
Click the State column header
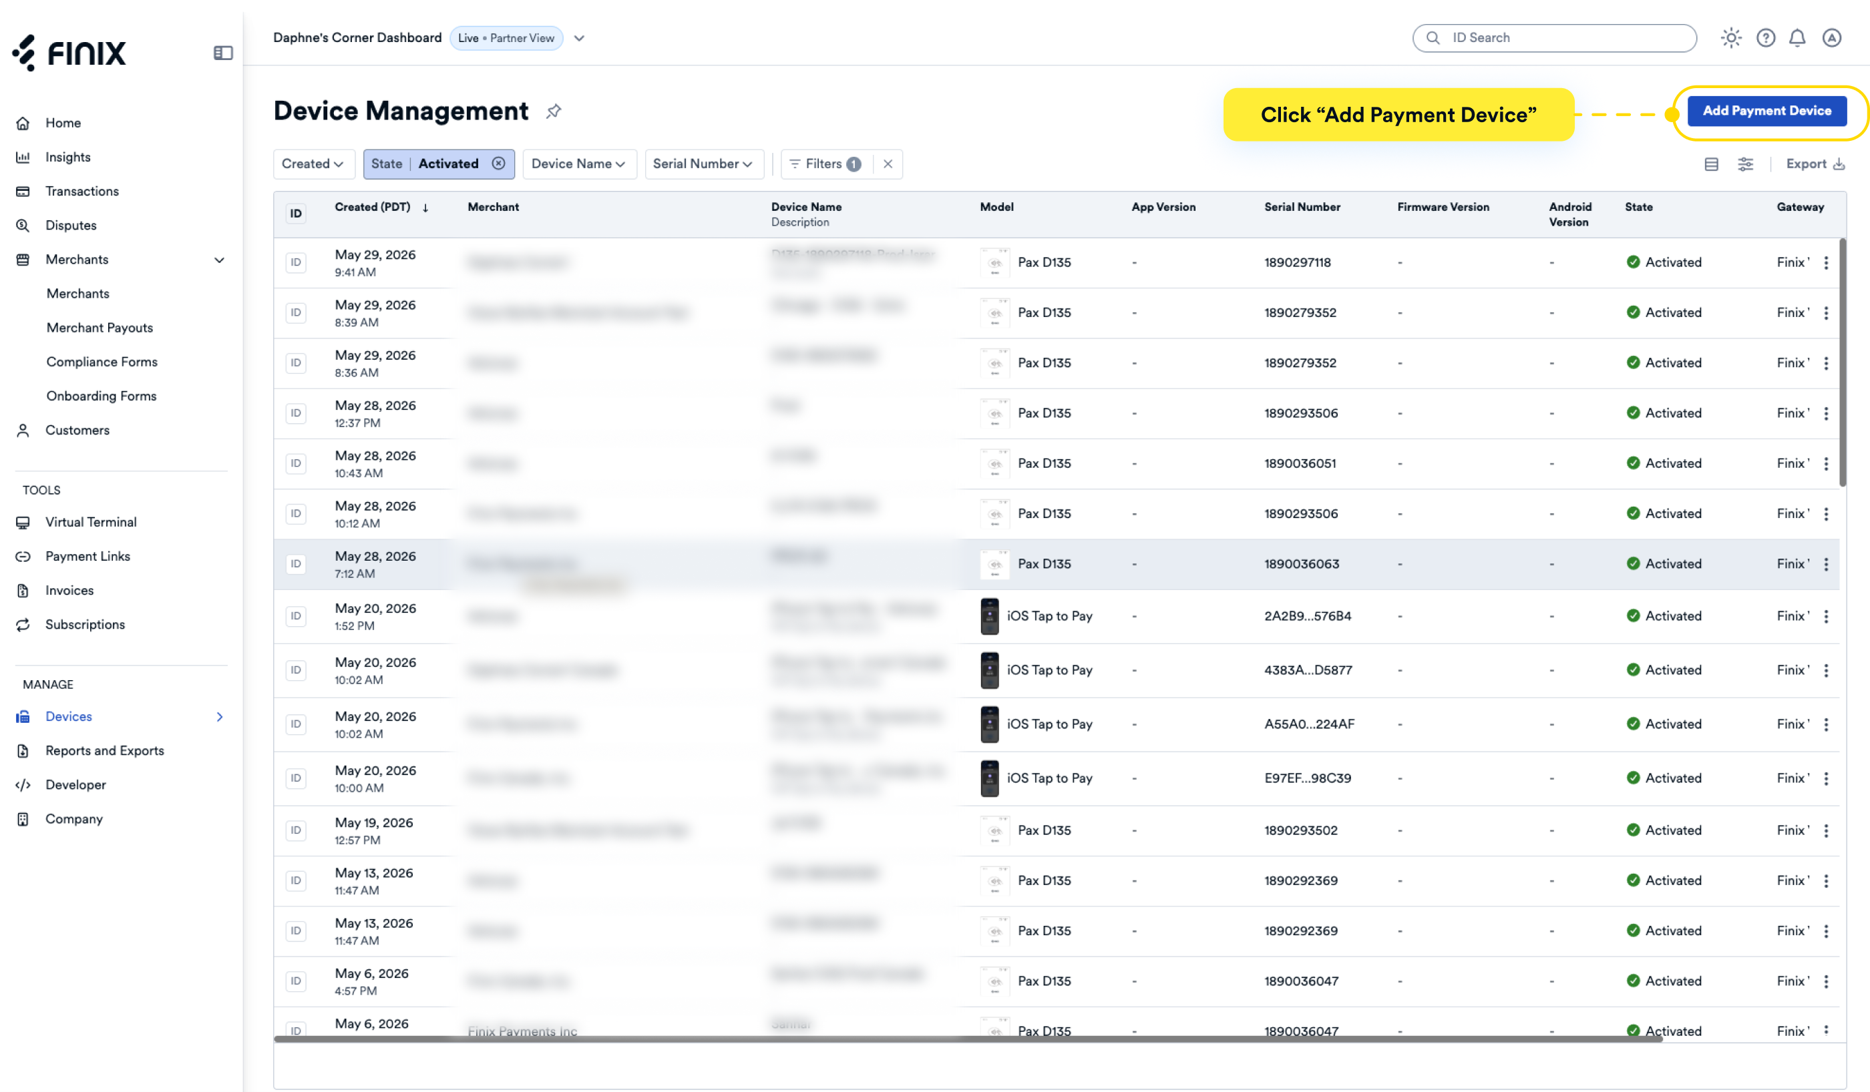tap(1638, 207)
